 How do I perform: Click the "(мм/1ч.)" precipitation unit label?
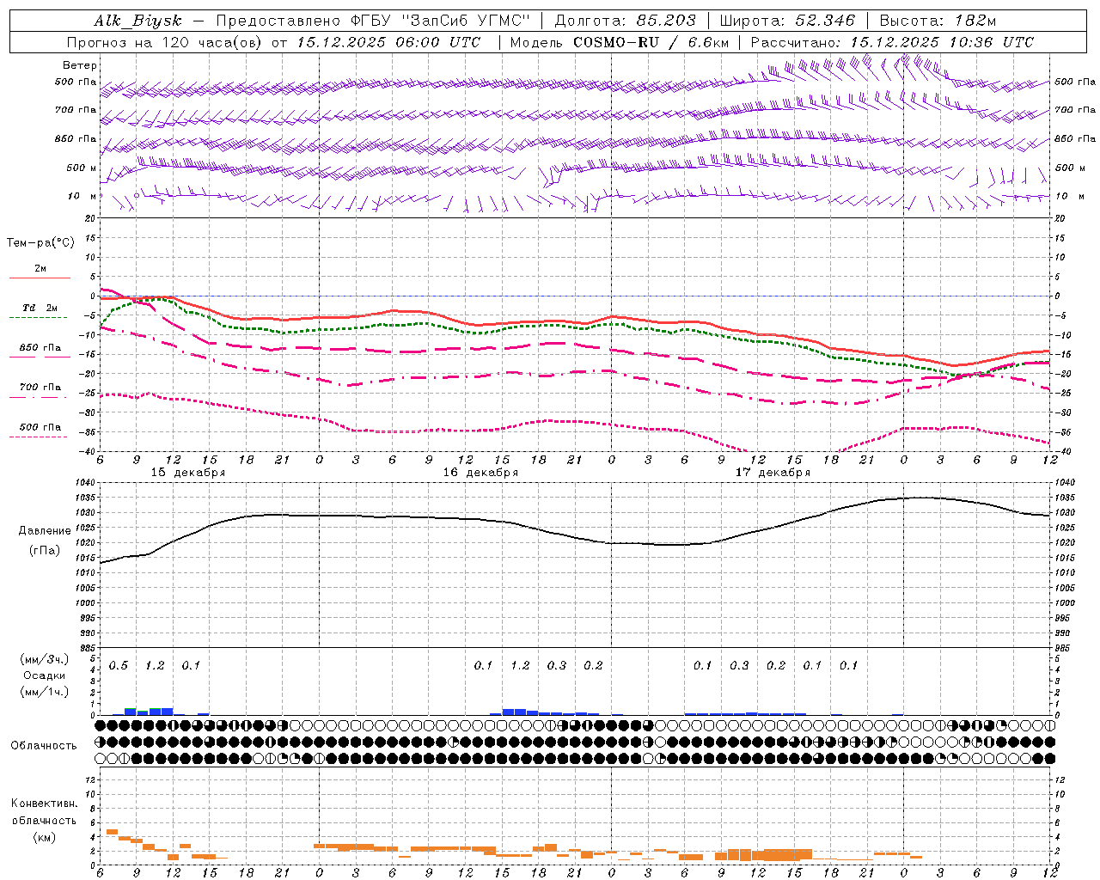click(45, 692)
